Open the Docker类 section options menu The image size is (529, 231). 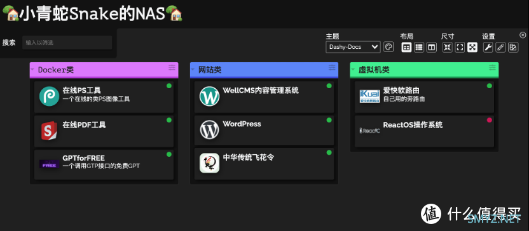(x=172, y=68)
